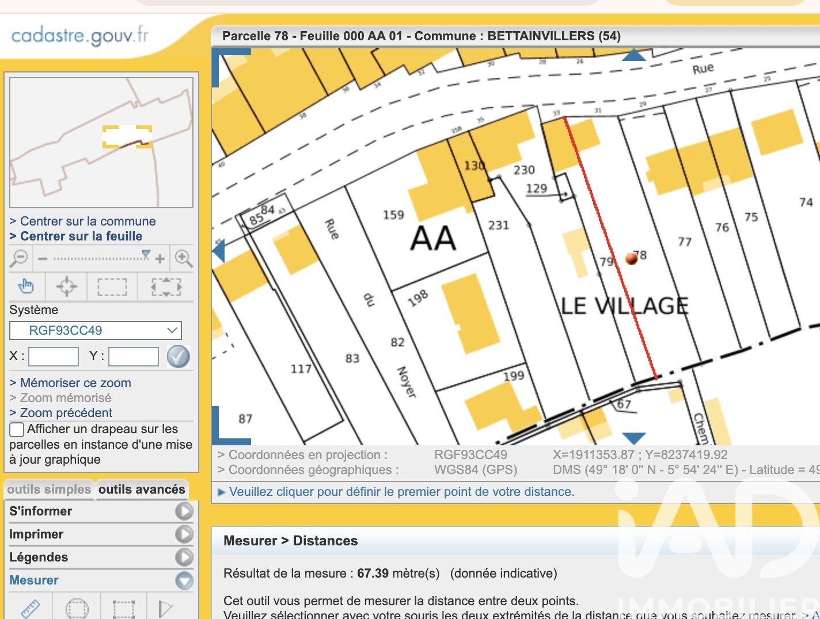Open the Système RGF93CC49 dropdown

pyautogui.click(x=96, y=330)
